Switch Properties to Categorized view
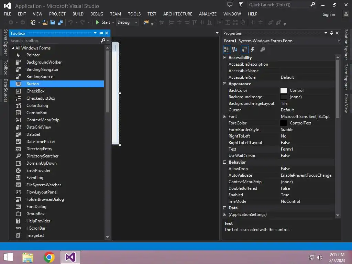Image resolution: width=352 pixels, height=264 pixels. coord(227,49)
